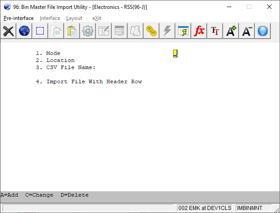Click the yellow Mode input cursor field
The image size is (280, 213).
click(x=175, y=54)
